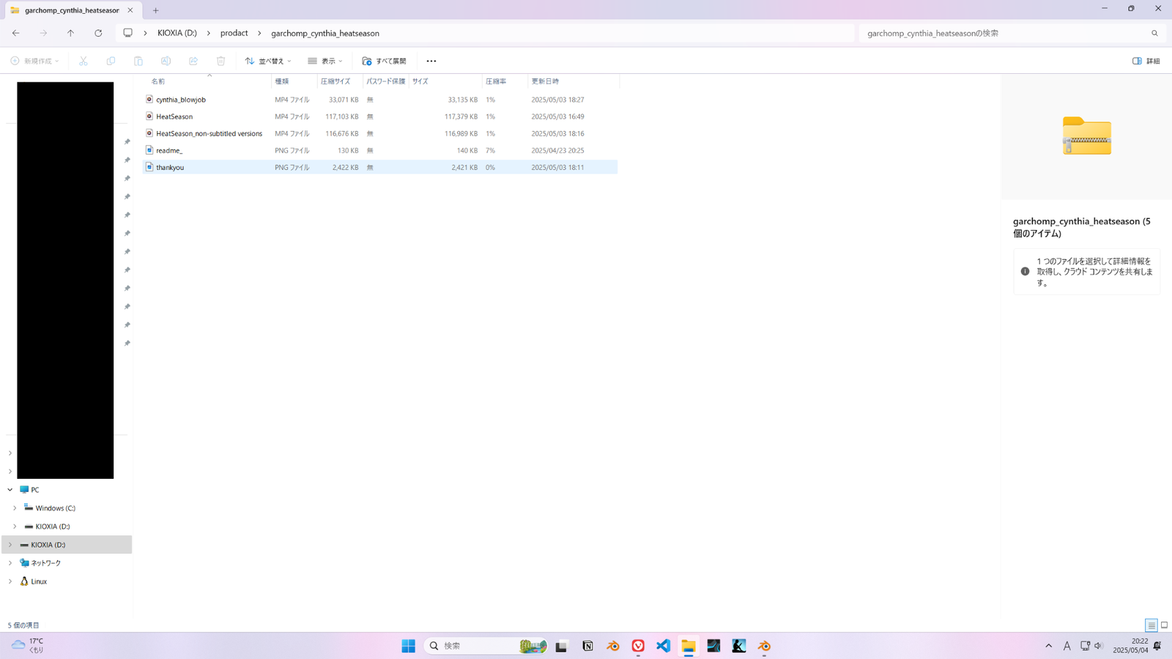The height and width of the screenshot is (659, 1172).
Task: Click the zipped folder preview thumbnail
Action: point(1087,135)
